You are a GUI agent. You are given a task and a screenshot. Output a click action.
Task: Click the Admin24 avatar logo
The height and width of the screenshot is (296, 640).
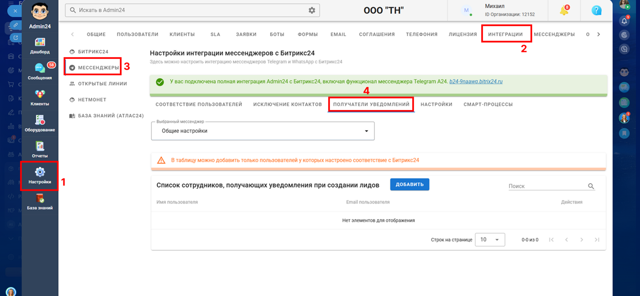coord(40,12)
